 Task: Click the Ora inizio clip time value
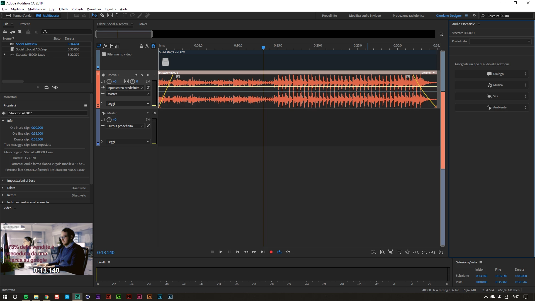(37, 128)
